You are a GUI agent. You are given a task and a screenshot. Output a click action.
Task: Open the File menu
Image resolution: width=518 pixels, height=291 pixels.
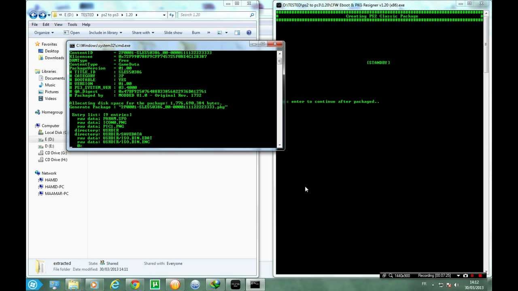point(35,25)
